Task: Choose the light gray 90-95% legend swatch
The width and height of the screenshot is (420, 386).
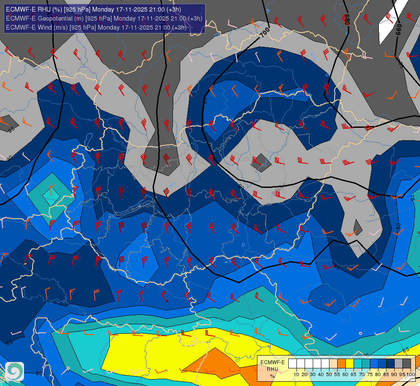Action: tap(399, 364)
